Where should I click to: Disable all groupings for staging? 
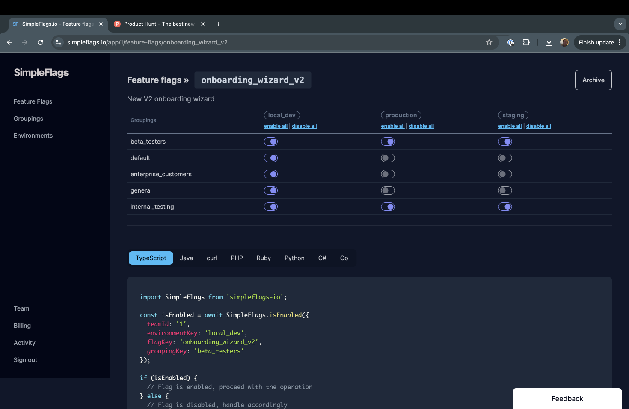pos(538,126)
